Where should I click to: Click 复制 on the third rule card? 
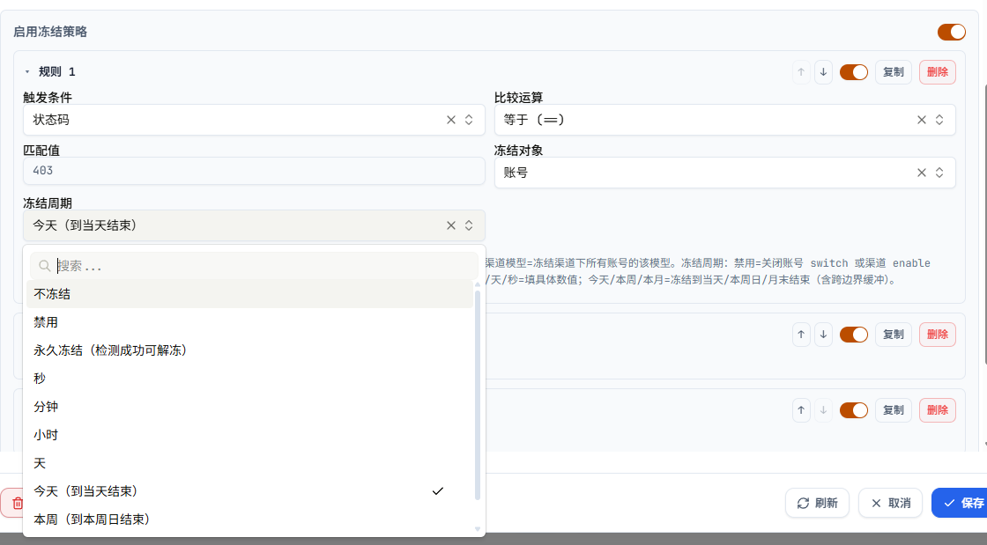coord(894,410)
